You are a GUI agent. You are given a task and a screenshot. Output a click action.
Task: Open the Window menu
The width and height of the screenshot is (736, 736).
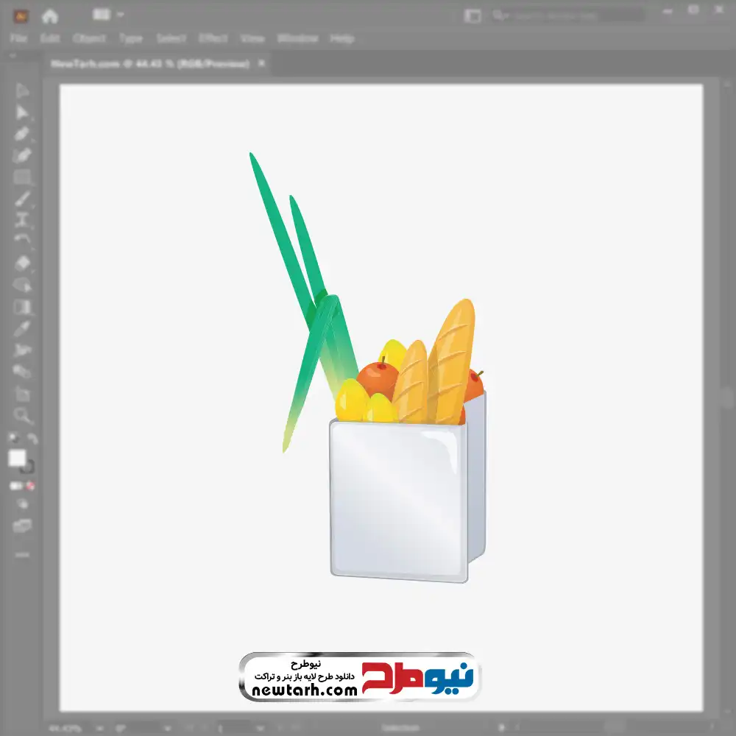point(297,38)
